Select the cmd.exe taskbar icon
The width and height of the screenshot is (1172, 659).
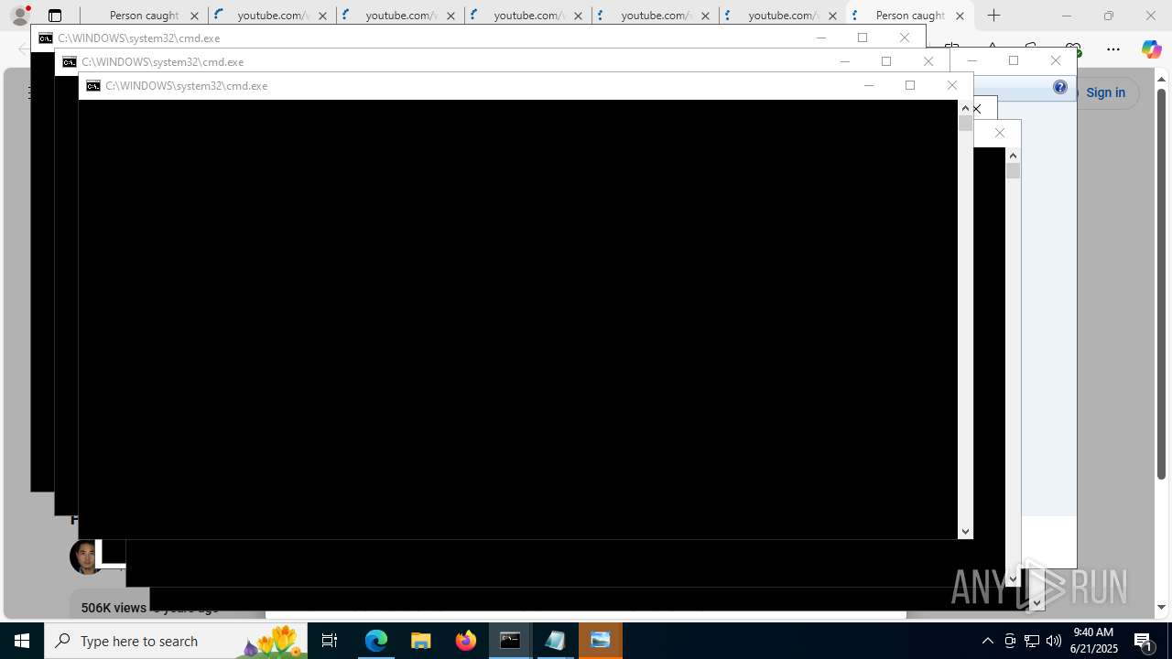pos(510,641)
